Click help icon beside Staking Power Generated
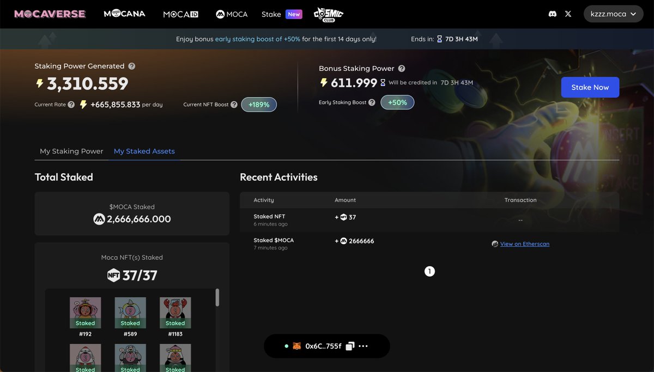 [x=131, y=66]
